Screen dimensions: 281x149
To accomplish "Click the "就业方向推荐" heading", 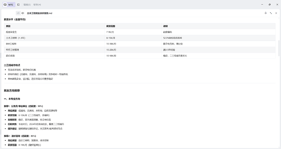I will click(x=12, y=91).
